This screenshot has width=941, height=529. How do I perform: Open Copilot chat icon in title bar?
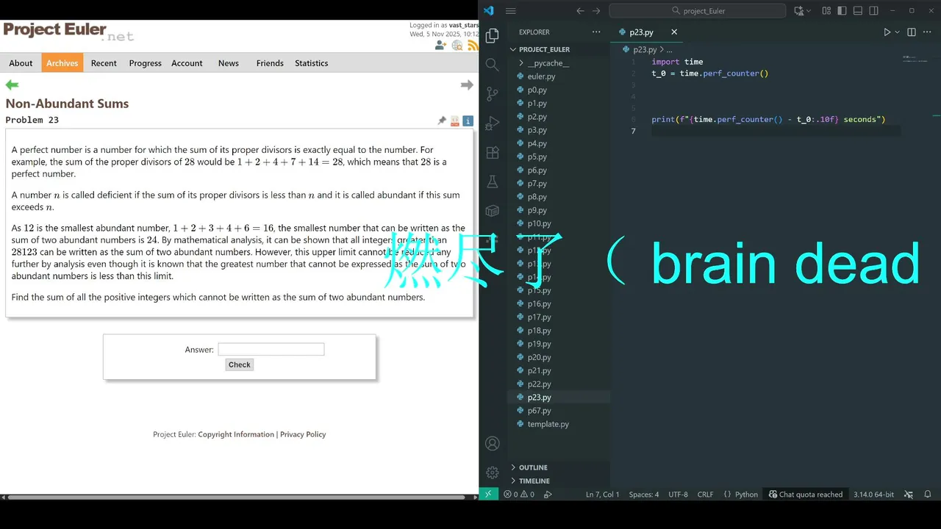[799, 11]
